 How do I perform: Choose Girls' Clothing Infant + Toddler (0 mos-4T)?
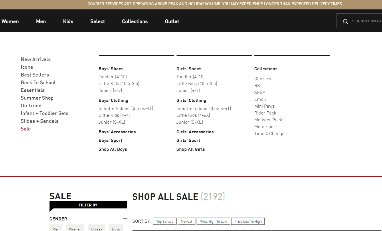(x=204, y=109)
